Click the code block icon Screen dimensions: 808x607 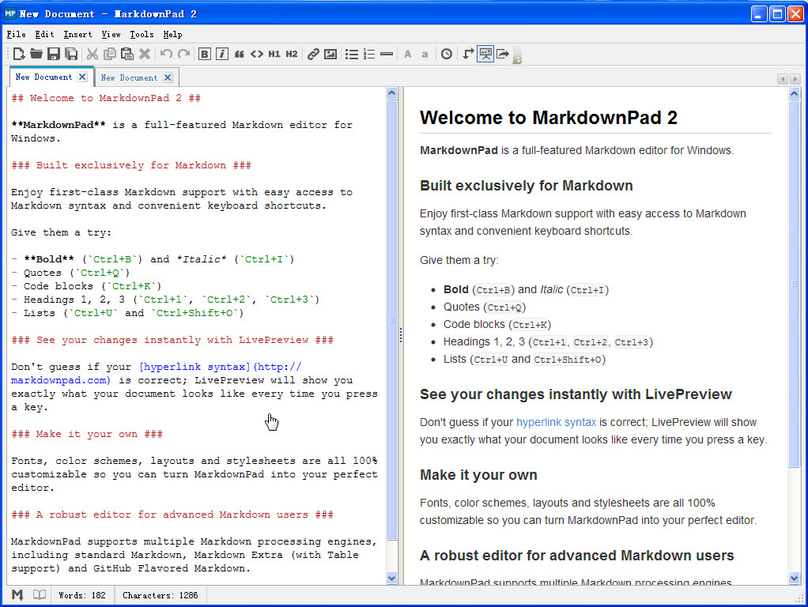[x=257, y=54]
